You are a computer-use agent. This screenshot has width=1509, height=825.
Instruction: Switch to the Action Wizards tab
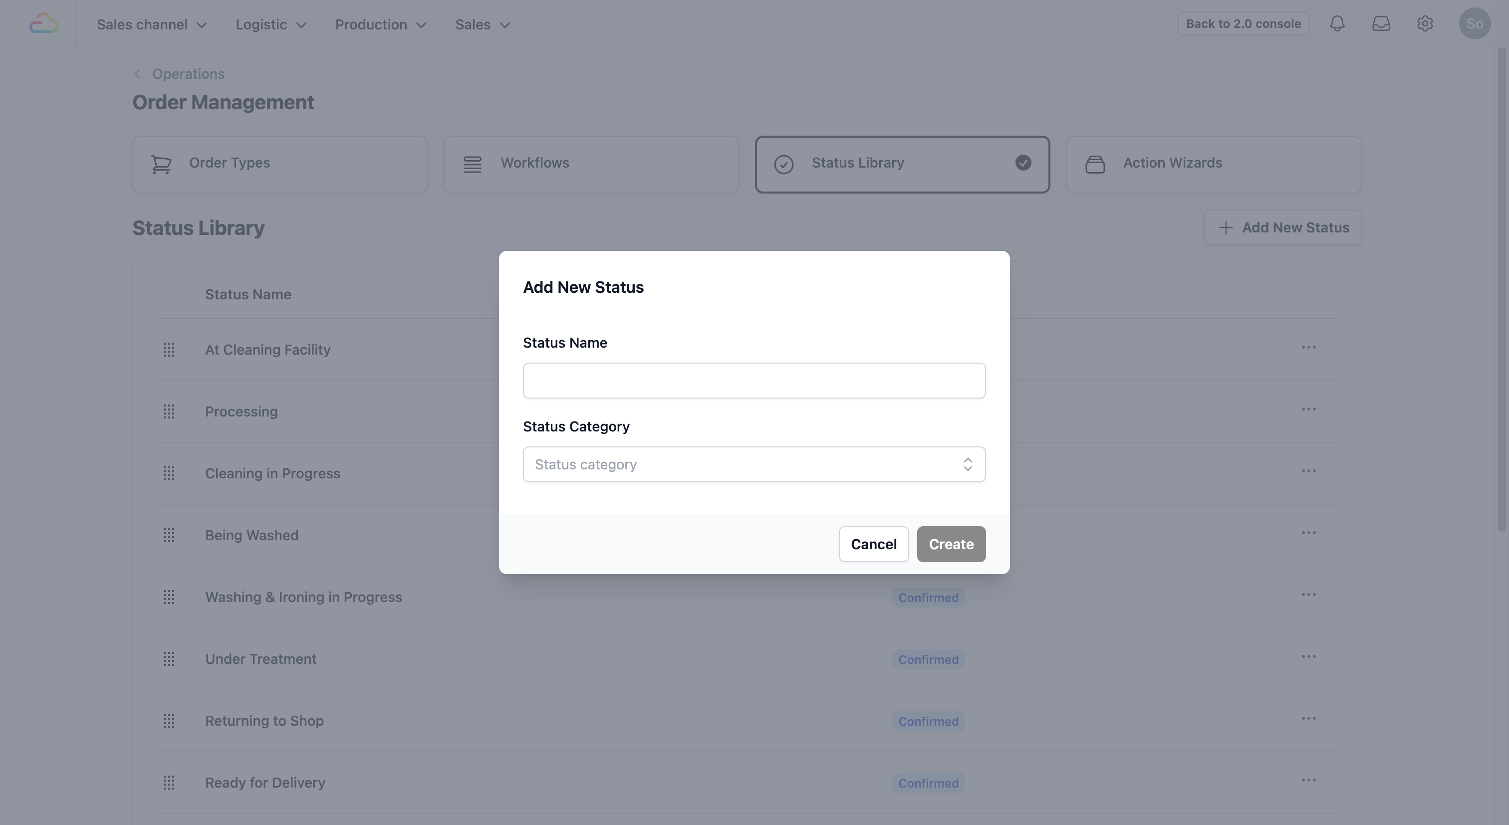click(1213, 164)
